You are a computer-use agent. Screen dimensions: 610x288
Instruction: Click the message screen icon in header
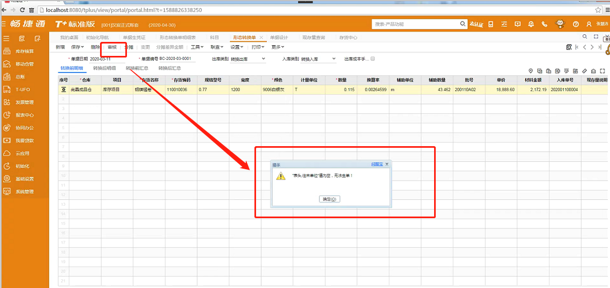click(517, 24)
